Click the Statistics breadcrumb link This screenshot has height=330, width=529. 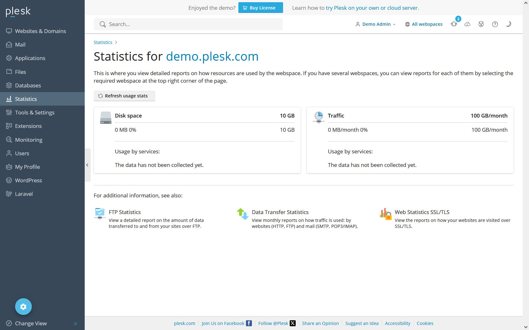coord(103,42)
